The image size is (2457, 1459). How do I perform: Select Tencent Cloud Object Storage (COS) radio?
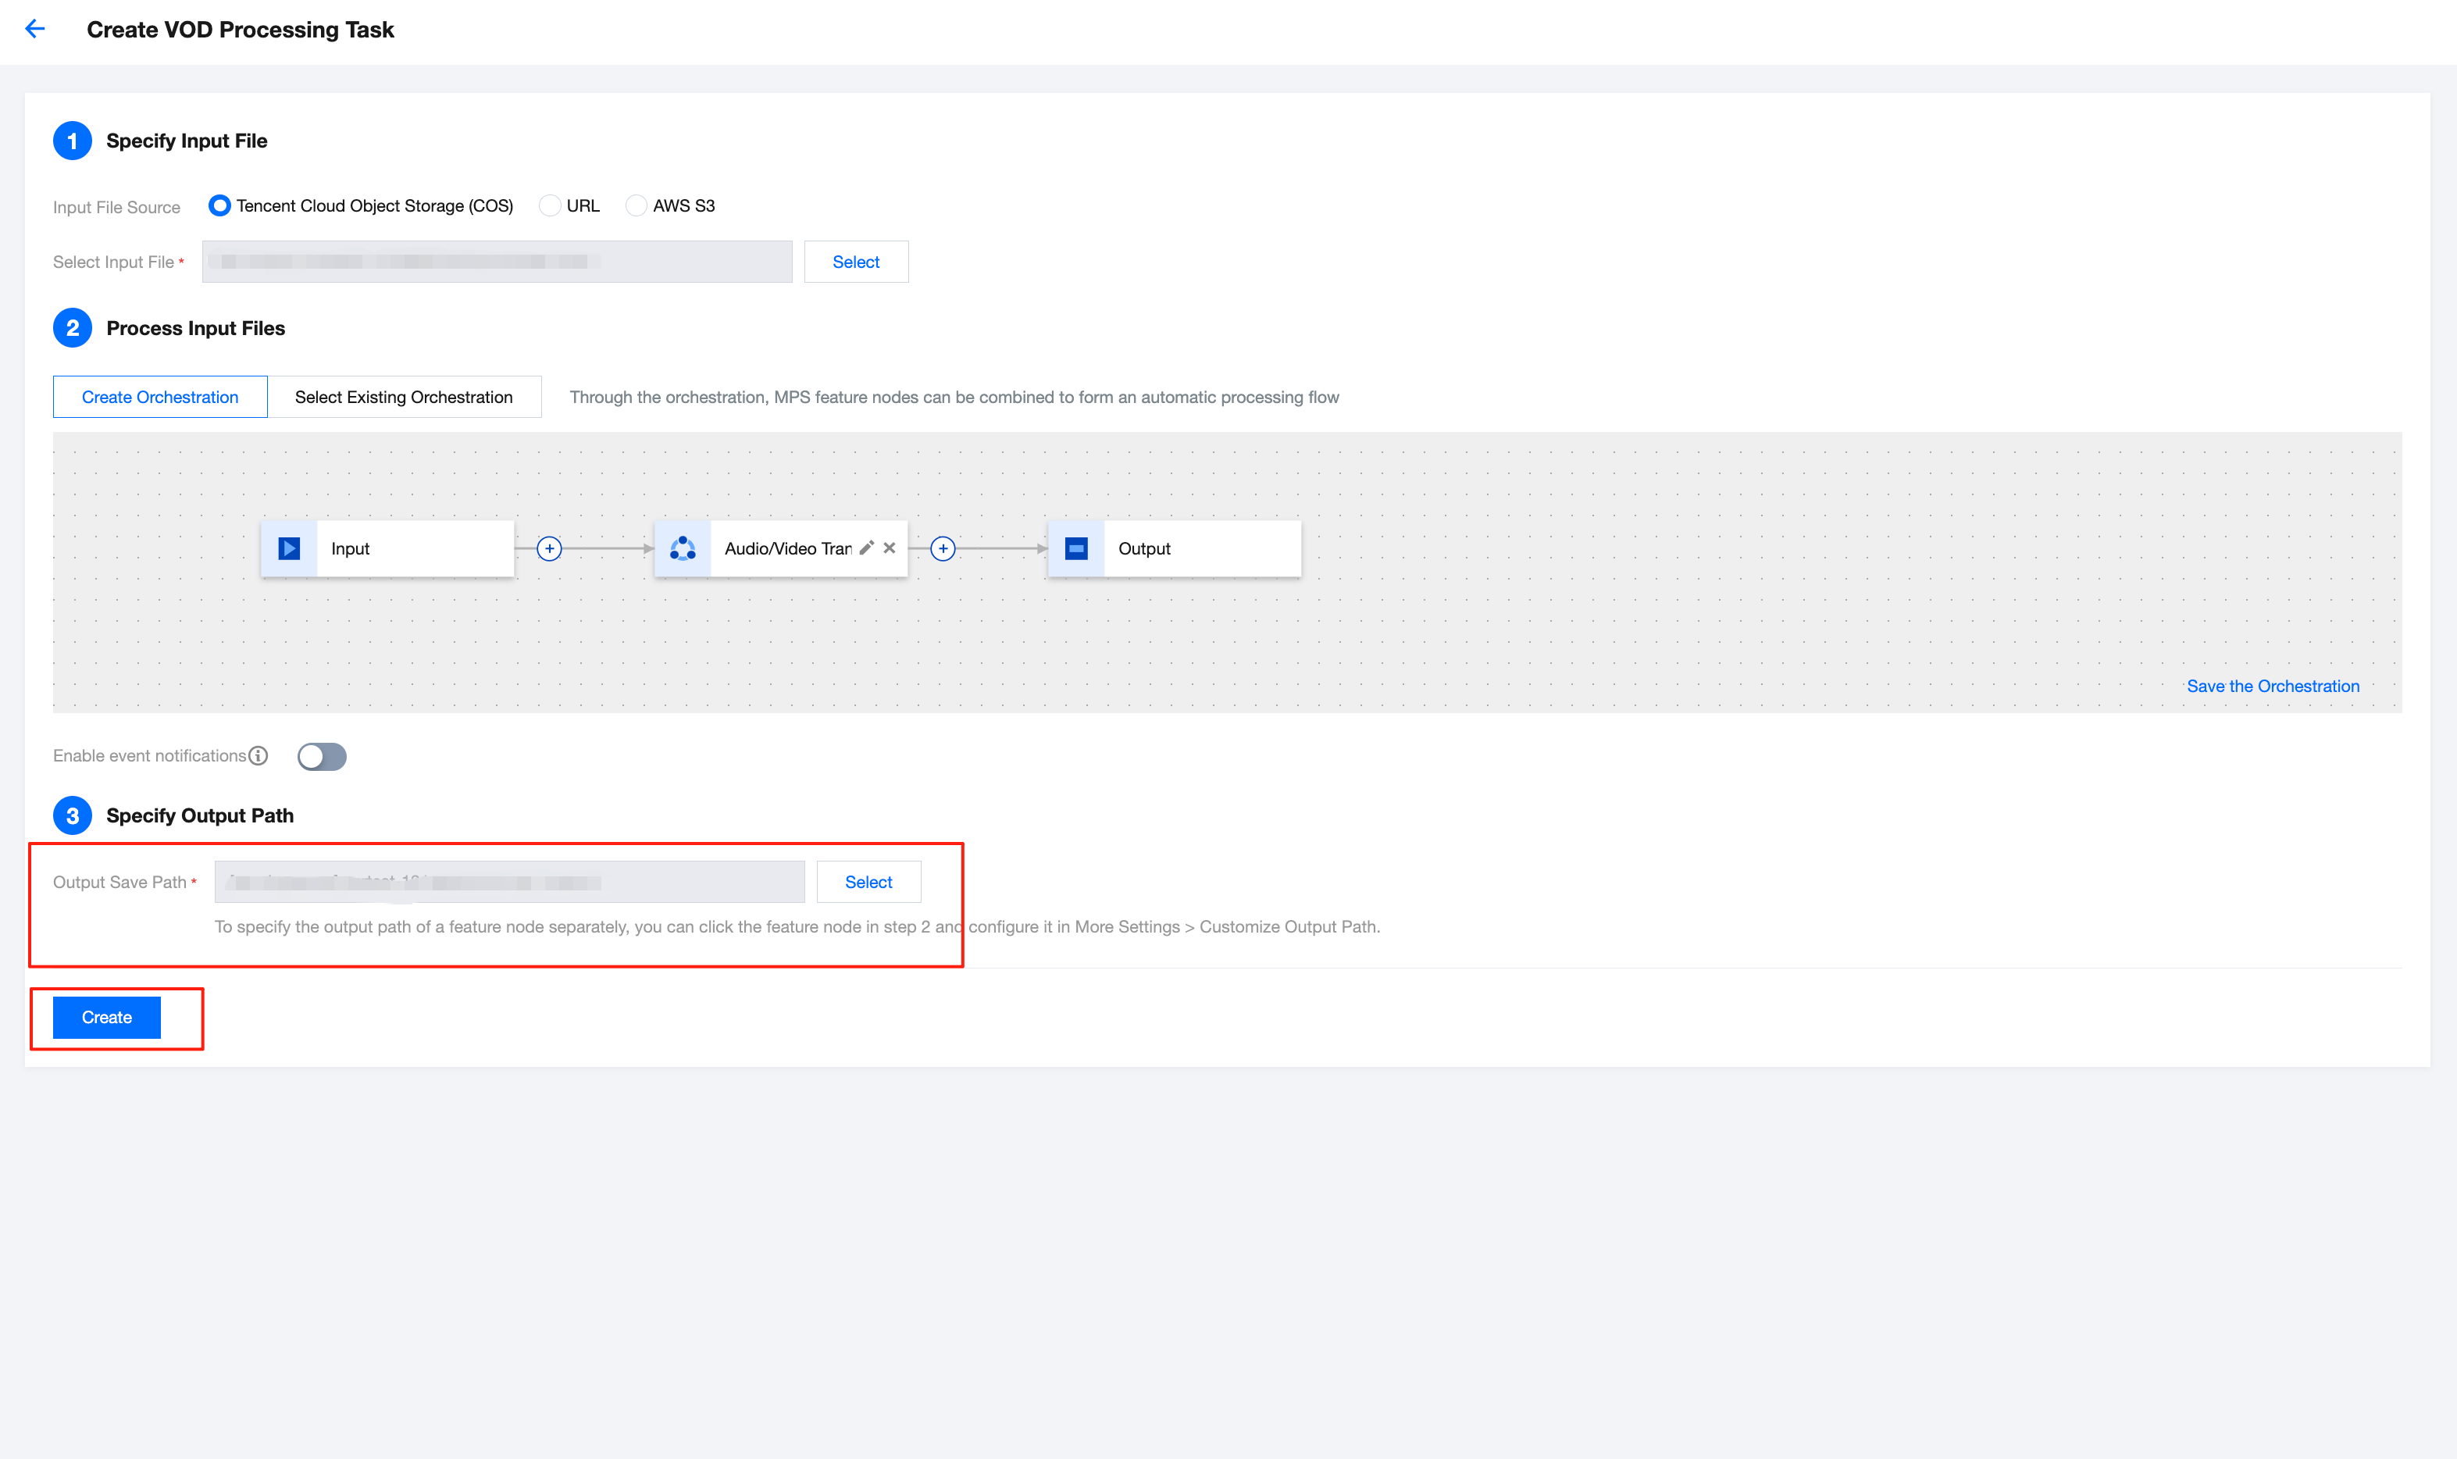tap(219, 205)
